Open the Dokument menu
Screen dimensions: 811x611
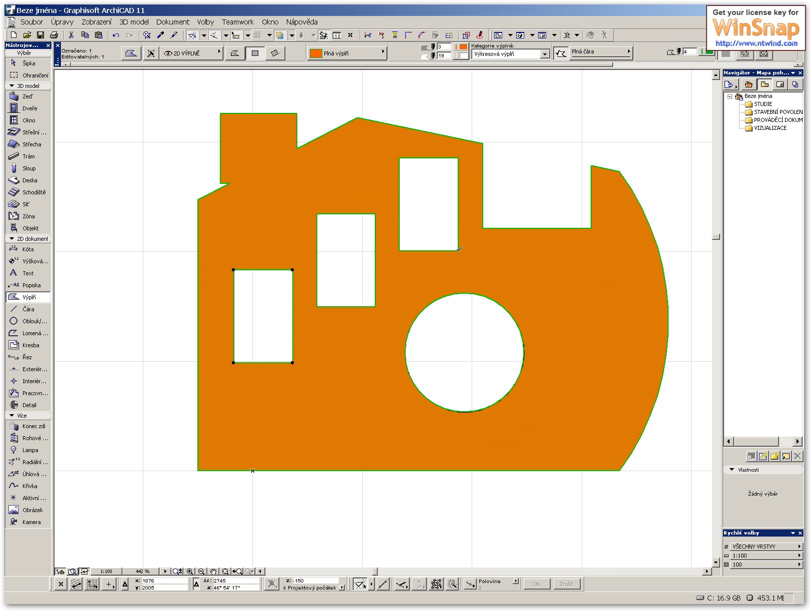pos(172,22)
